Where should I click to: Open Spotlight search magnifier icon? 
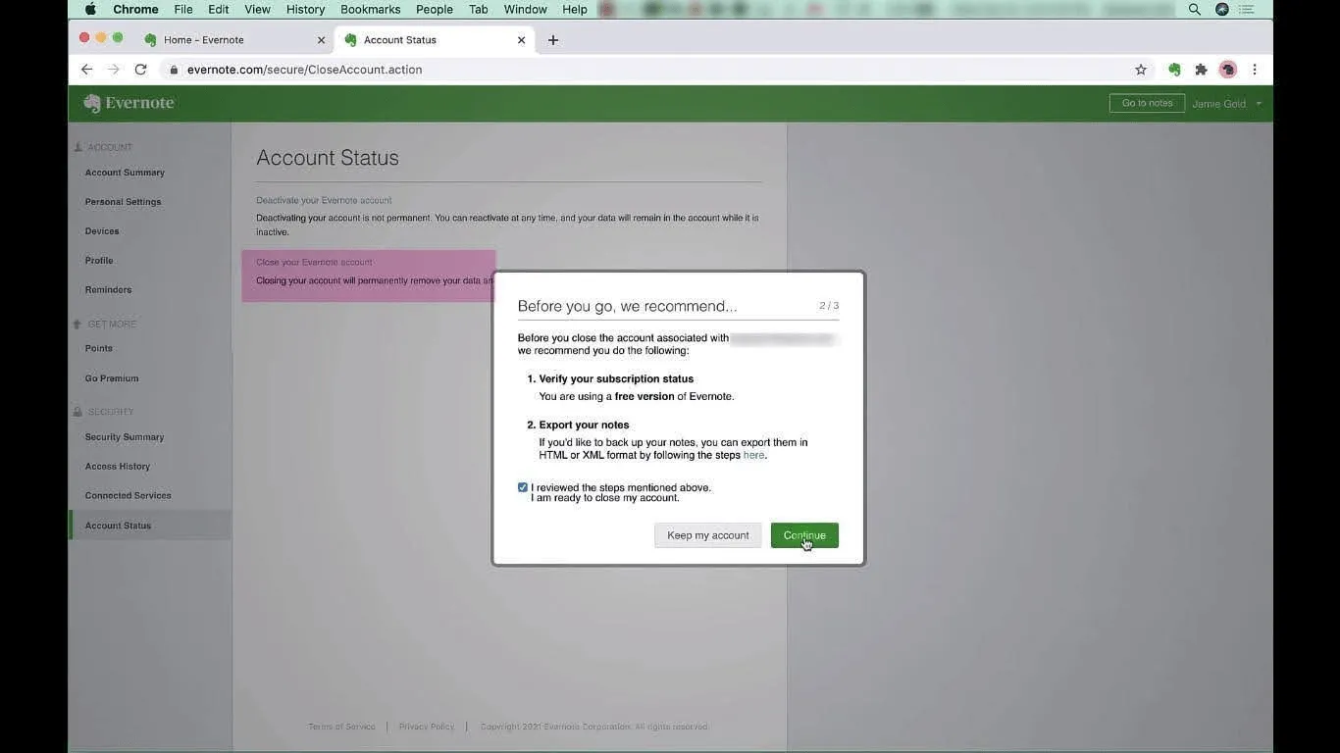pyautogui.click(x=1194, y=9)
